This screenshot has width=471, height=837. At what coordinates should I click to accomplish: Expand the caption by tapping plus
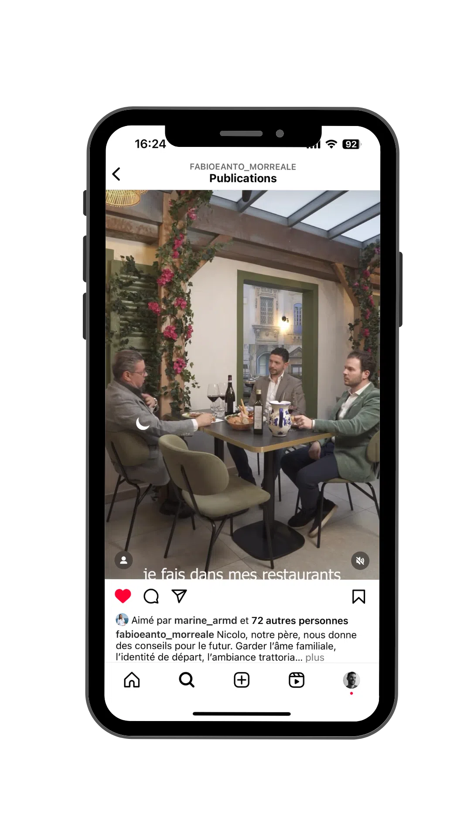tap(315, 657)
